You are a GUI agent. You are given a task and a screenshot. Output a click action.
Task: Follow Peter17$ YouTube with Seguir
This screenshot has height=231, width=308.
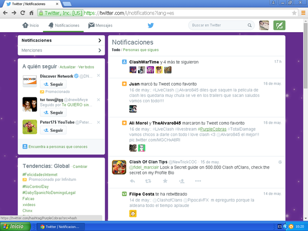click(53, 130)
